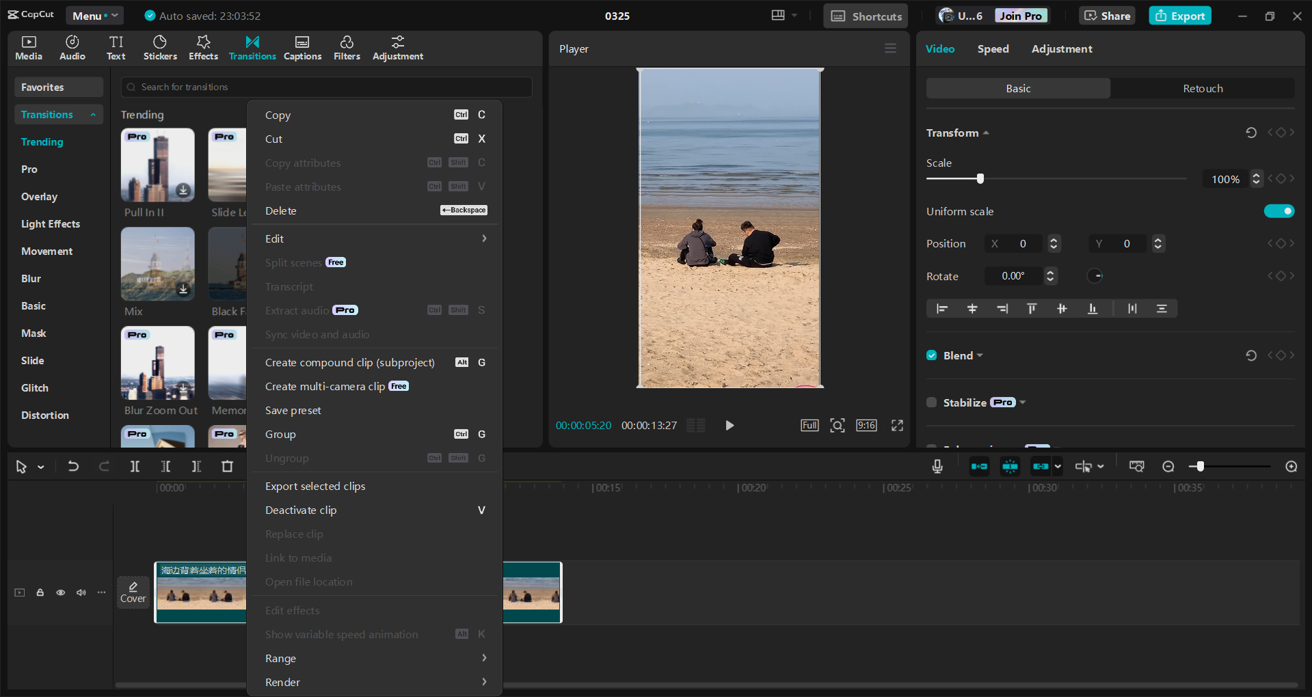Open the Stickers panel
1312x697 pixels.
click(160, 48)
